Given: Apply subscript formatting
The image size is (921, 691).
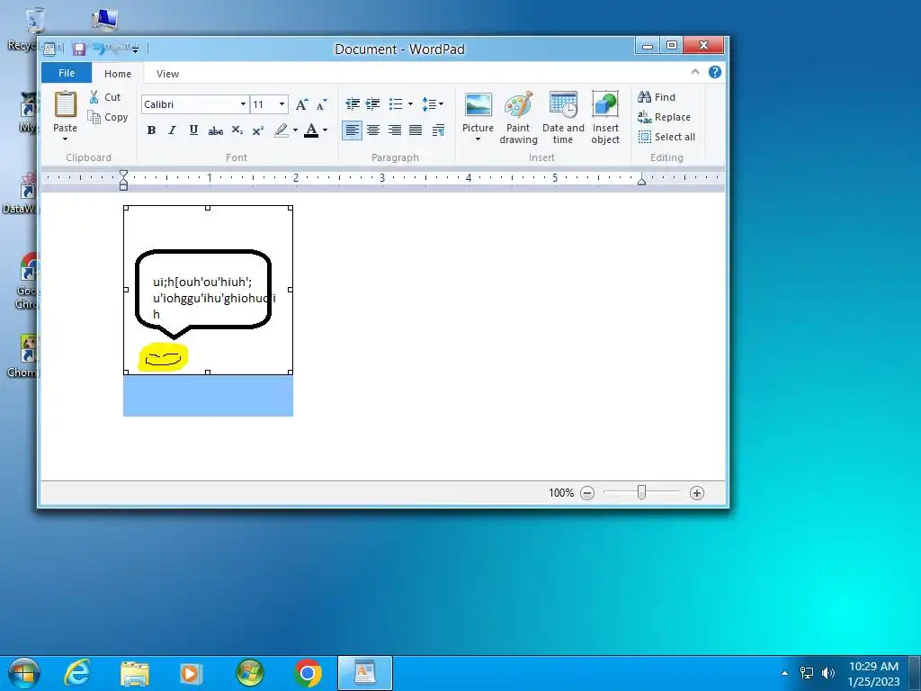Looking at the screenshot, I should 237,130.
